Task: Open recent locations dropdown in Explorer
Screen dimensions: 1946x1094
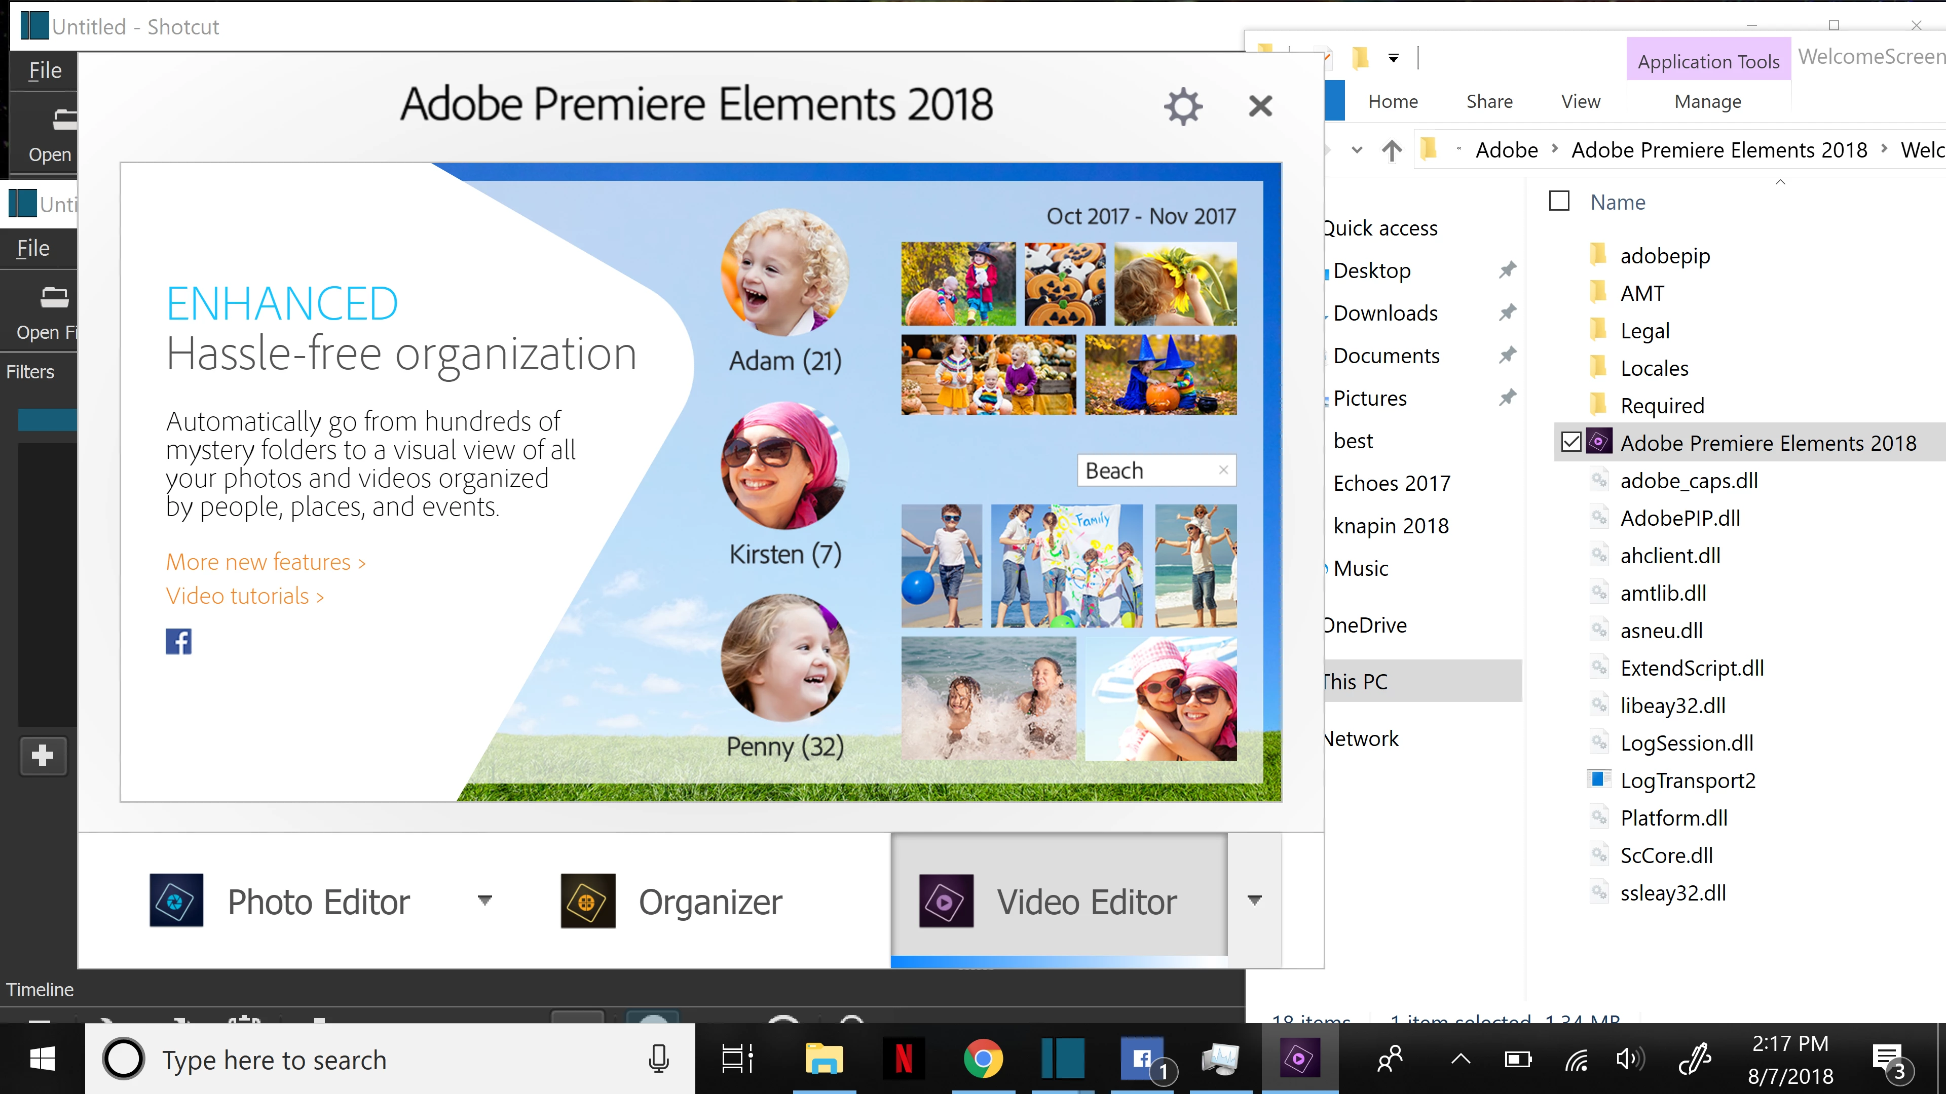Action: pos(1357,150)
